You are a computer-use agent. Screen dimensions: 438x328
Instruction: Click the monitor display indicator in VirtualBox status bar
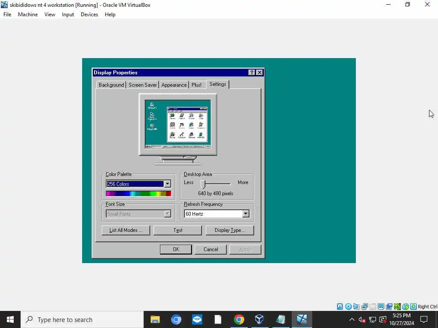click(381, 307)
